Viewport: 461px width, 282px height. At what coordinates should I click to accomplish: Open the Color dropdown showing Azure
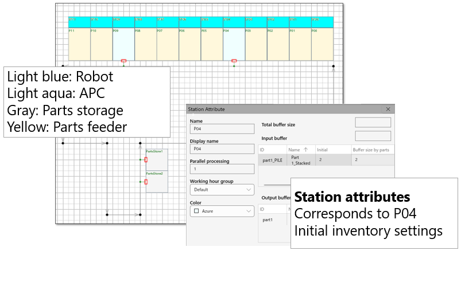point(222,211)
